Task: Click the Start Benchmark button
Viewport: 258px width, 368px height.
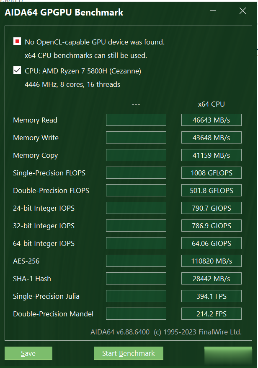Action: pos(129,353)
